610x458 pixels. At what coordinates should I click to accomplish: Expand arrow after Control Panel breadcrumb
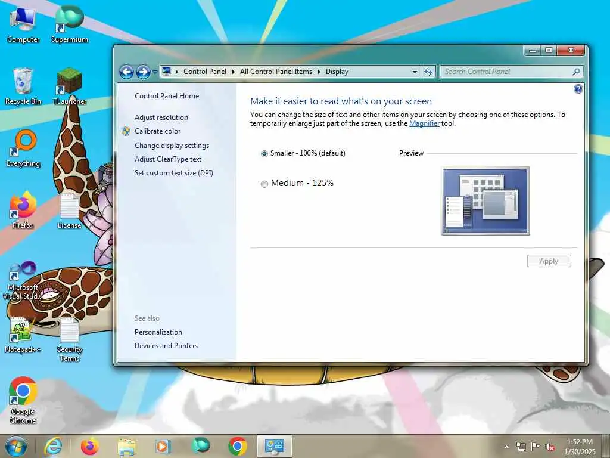pyautogui.click(x=233, y=72)
